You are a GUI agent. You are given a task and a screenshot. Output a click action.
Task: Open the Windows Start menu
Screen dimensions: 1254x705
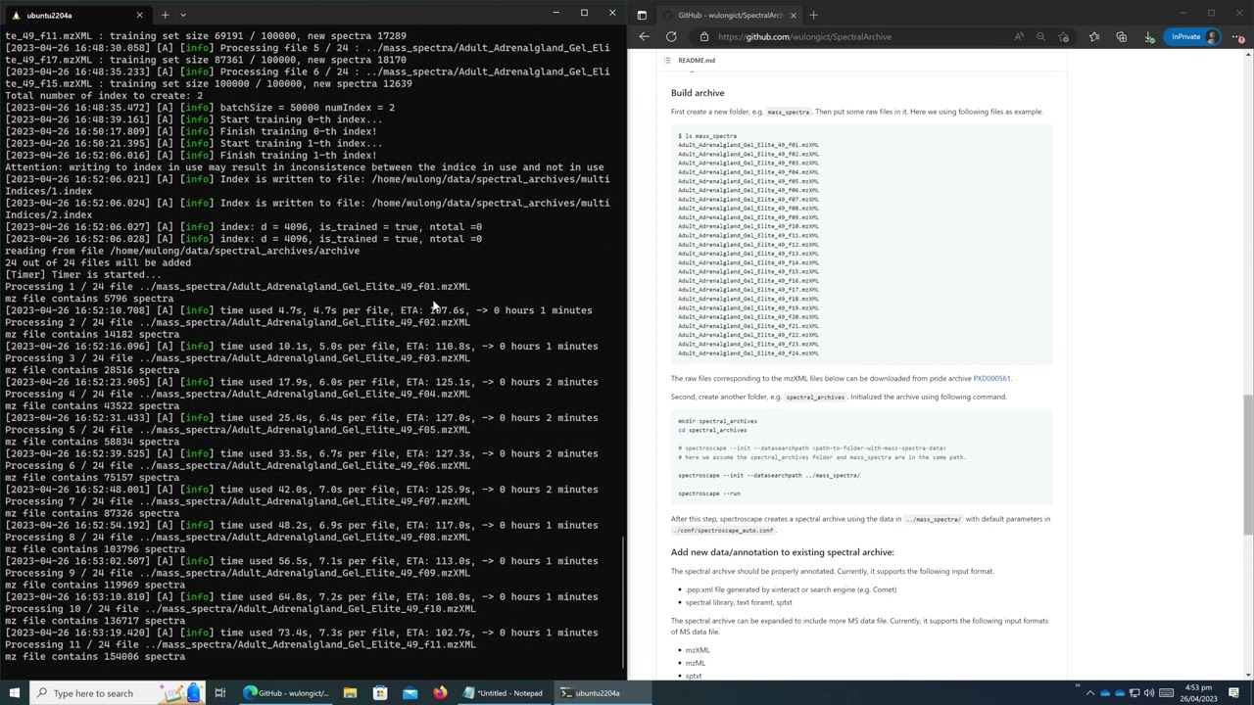pos(15,693)
